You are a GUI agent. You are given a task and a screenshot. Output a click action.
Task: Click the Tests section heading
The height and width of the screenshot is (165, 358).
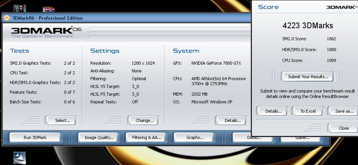point(19,51)
